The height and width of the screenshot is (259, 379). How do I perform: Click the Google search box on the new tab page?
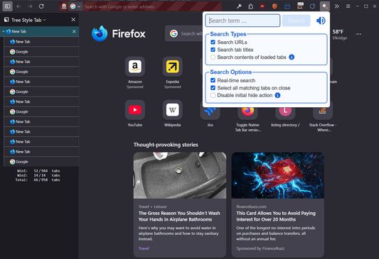[184, 33]
